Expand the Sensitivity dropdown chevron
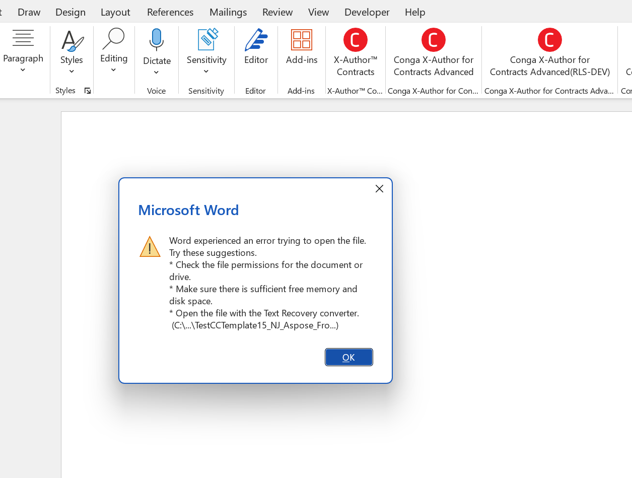Viewport: 632px width, 478px height. tap(206, 72)
